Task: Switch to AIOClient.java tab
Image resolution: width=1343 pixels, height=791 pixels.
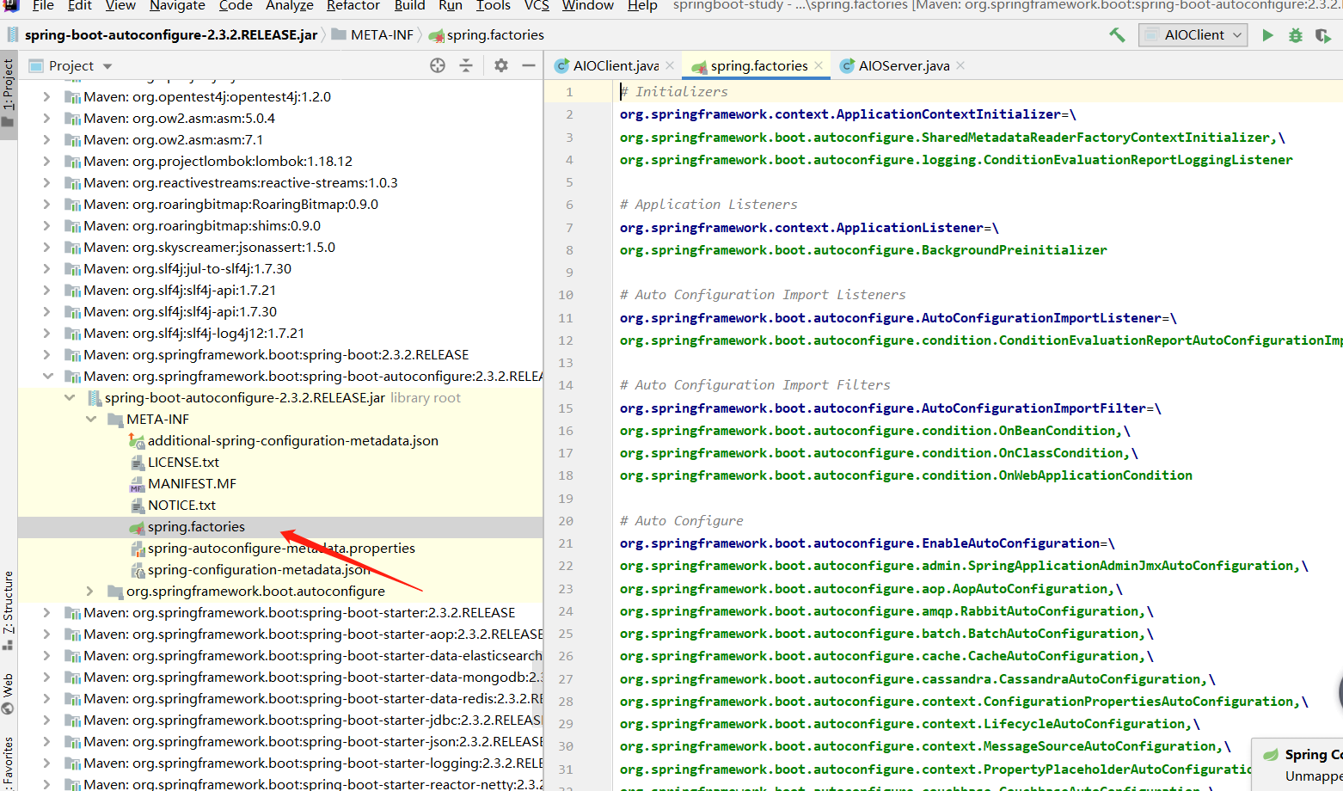Action: coord(616,65)
